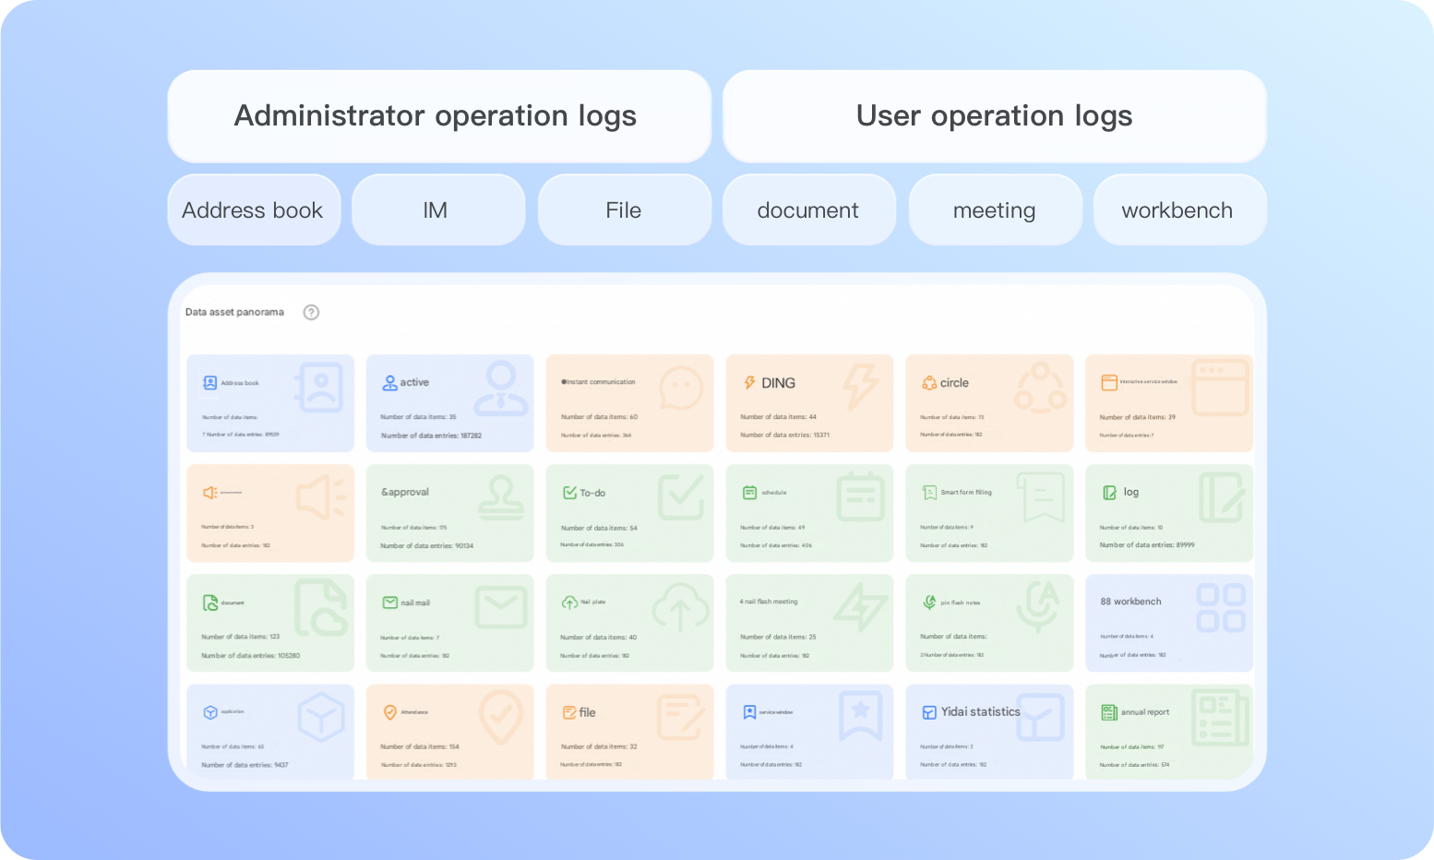Screen dimensions: 1434x860
Task: Select the Address book category button
Action: pos(254,210)
